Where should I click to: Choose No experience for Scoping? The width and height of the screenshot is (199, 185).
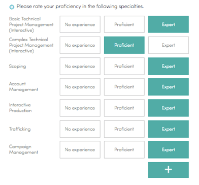[x=80, y=66]
